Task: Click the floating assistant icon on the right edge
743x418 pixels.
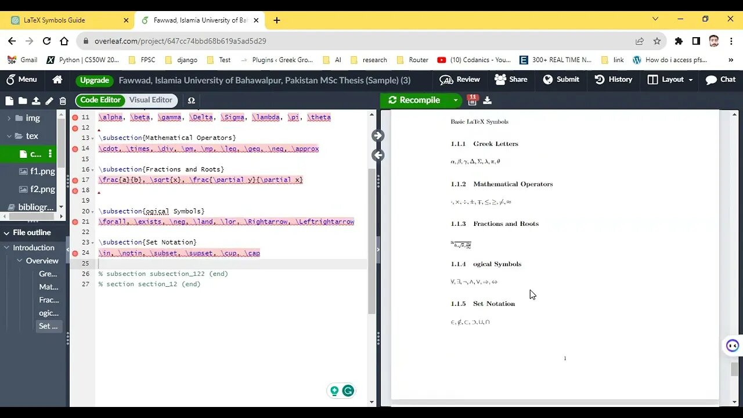Action: [733, 346]
